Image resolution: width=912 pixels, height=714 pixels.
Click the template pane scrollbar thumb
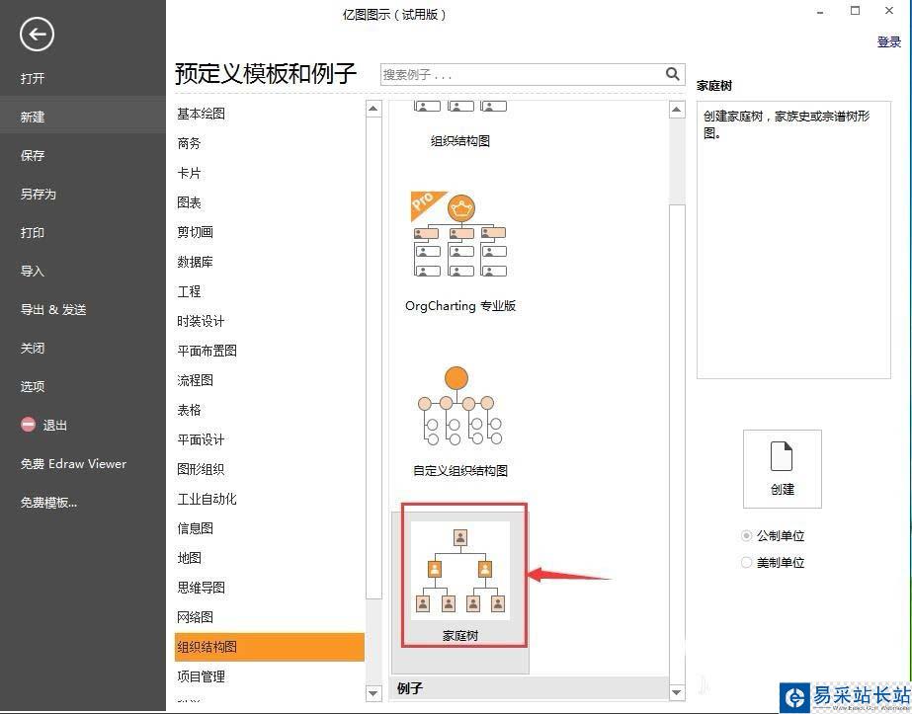click(x=677, y=443)
